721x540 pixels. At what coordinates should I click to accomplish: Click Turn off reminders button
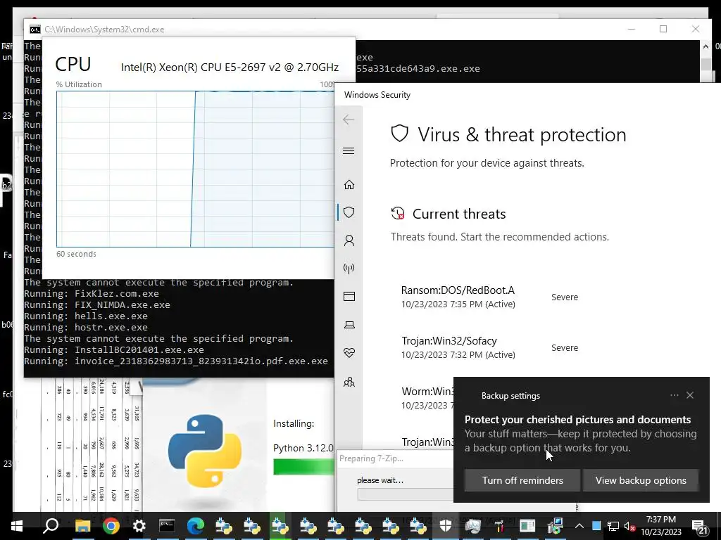[522, 480]
